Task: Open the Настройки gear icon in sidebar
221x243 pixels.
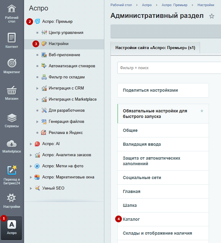Action: click(12, 198)
